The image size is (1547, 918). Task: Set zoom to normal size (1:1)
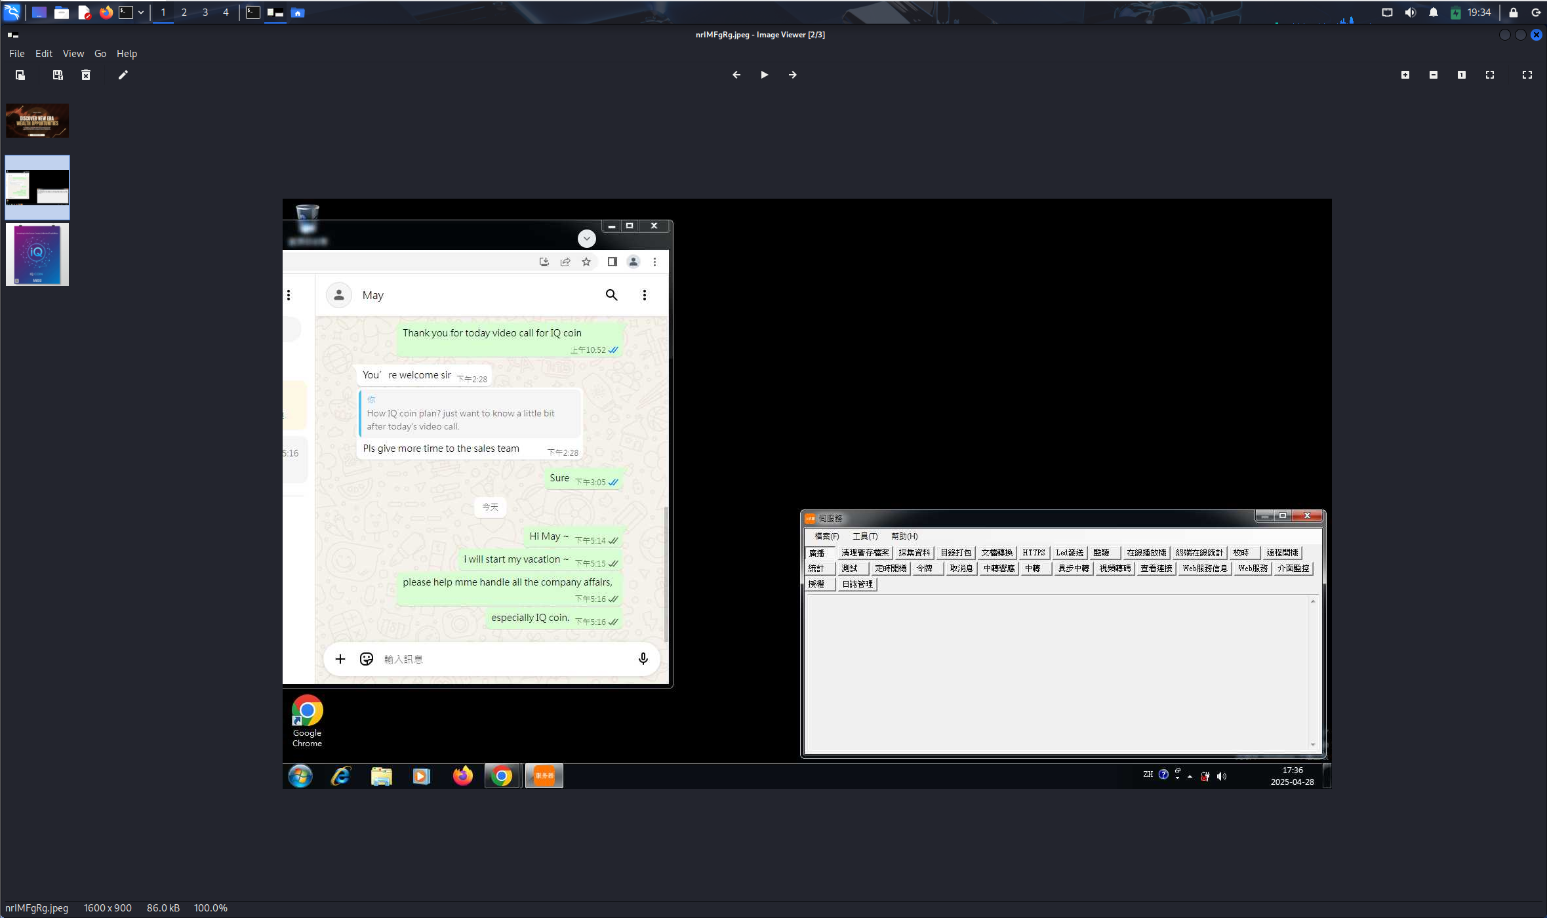click(1462, 75)
